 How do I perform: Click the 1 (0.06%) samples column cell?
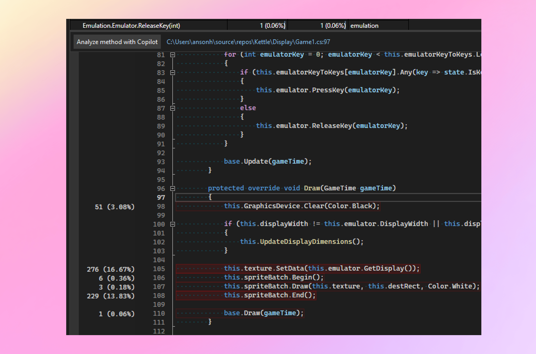click(273, 25)
